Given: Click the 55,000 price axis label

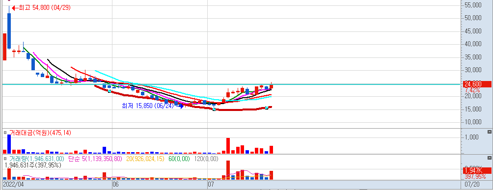Looking at the screenshot, I should pos(473,5).
